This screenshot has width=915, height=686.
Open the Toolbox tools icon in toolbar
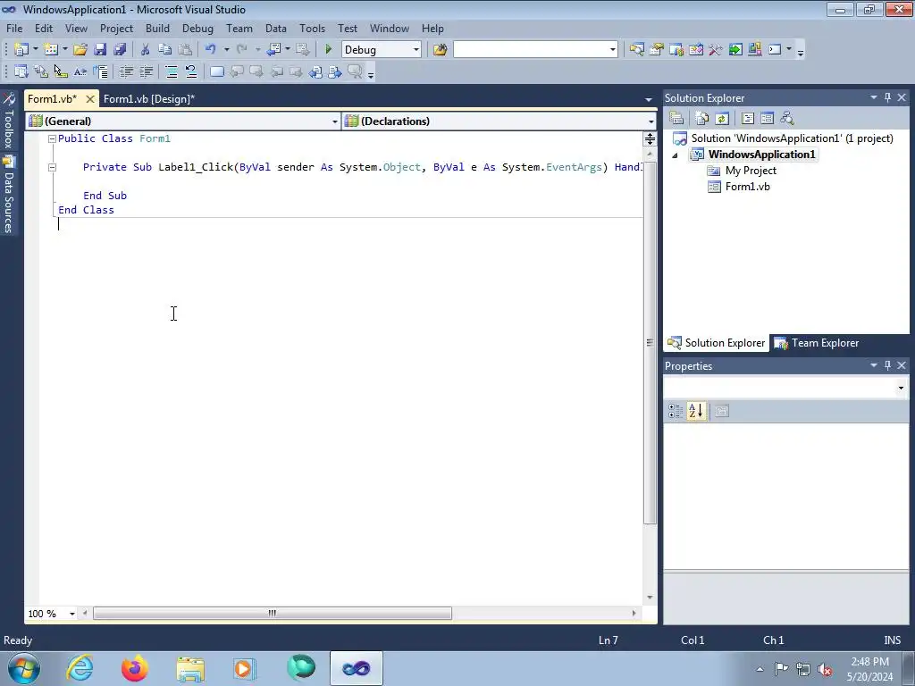[x=716, y=50]
